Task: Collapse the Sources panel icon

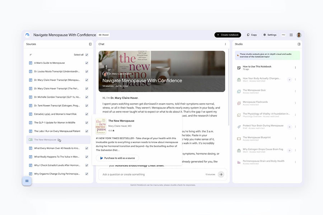Action: click(90, 44)
